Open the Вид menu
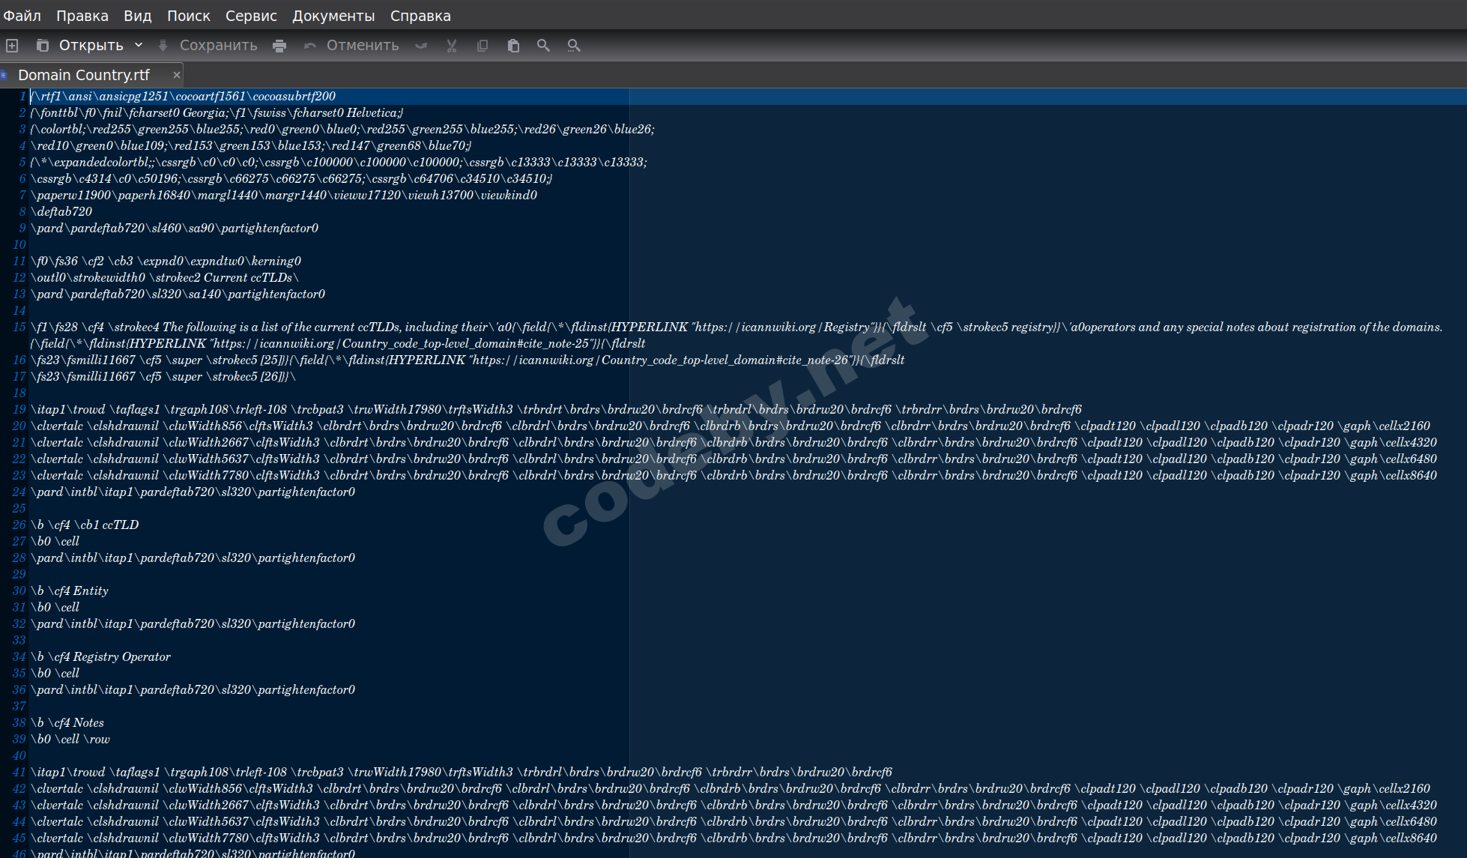Viewport: 1467px width, 858px height. tap(137, 16)
